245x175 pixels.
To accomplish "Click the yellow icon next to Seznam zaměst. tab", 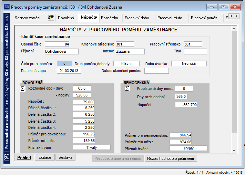I will (x=51, y=18).
